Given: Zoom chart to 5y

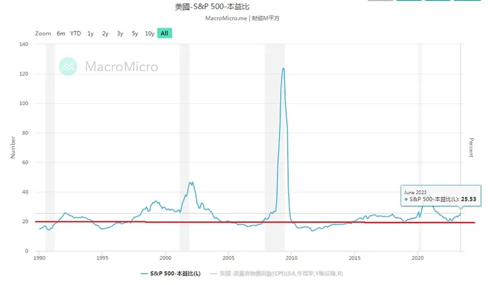Looking at the screenshot, I should (x=135, y=33).
